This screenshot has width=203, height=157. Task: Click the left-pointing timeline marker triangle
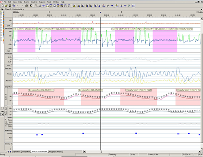pos(121,12)
